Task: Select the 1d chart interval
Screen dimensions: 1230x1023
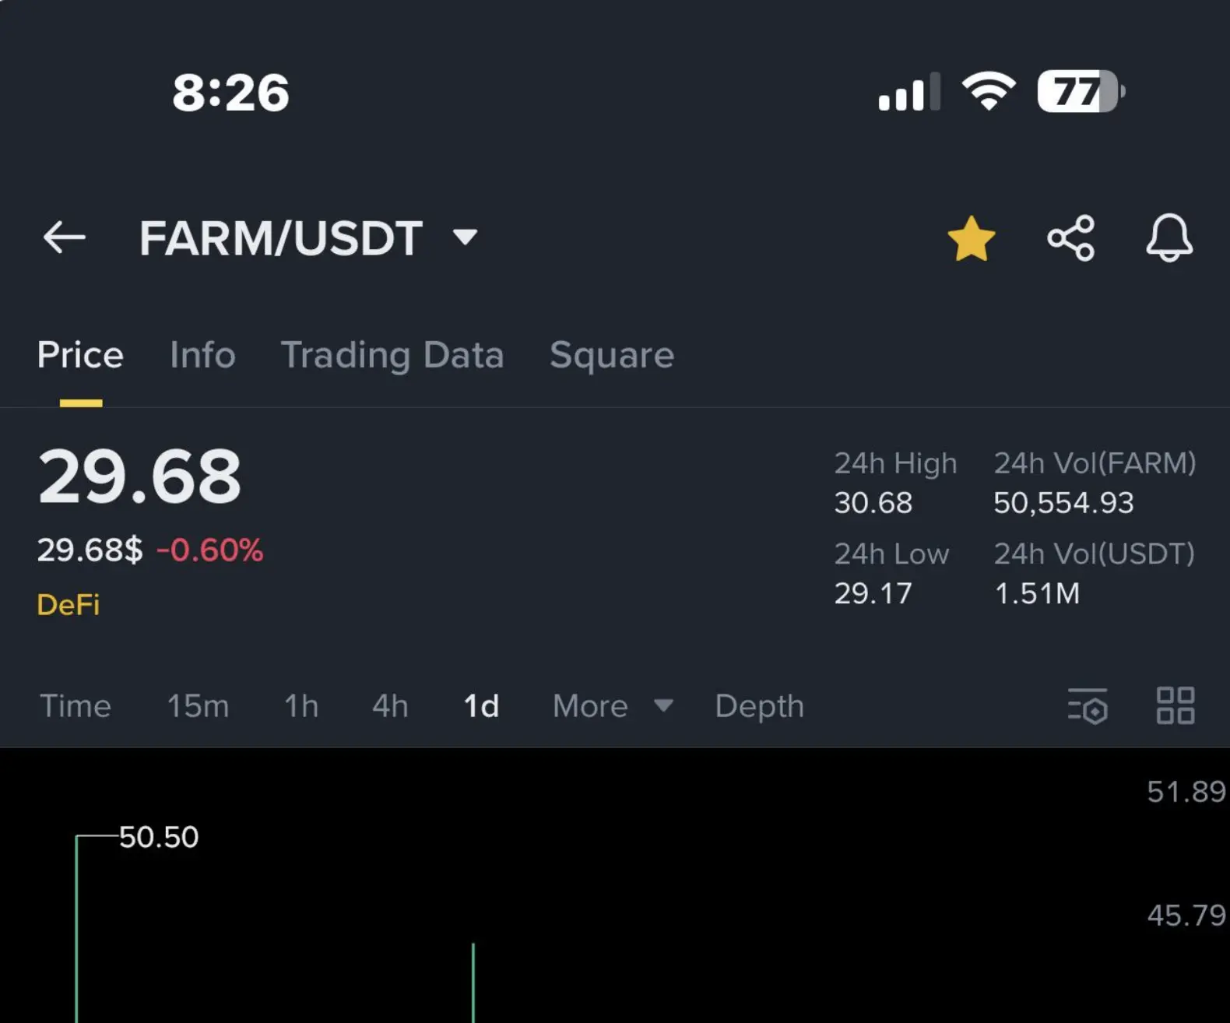Action: (481, 706)
